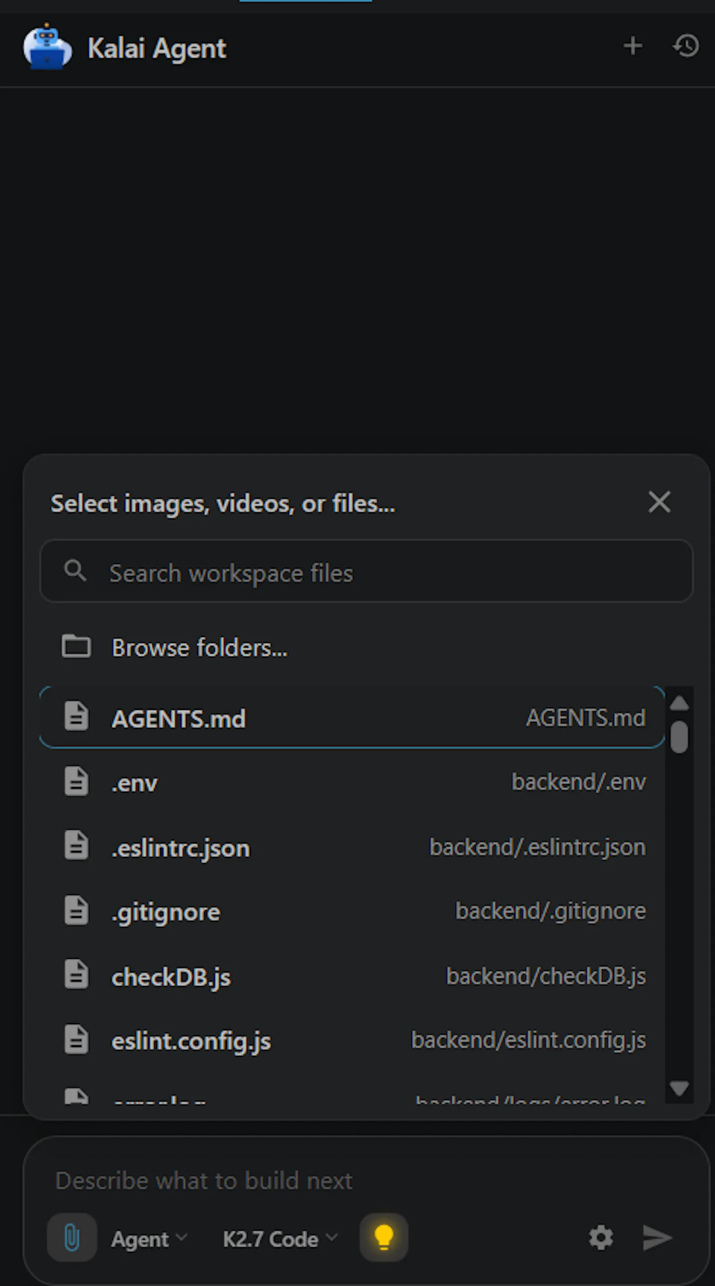Select the .env file name
The image size is (715, 1286).
[x=134, y=783]
